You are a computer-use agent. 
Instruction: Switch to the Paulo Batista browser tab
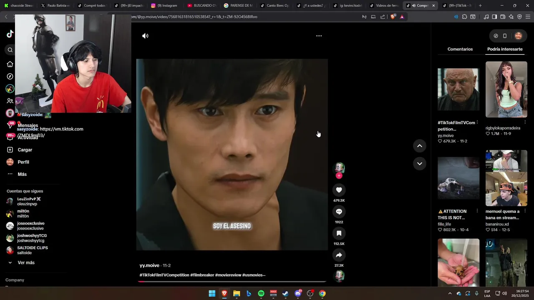[55, 5]
